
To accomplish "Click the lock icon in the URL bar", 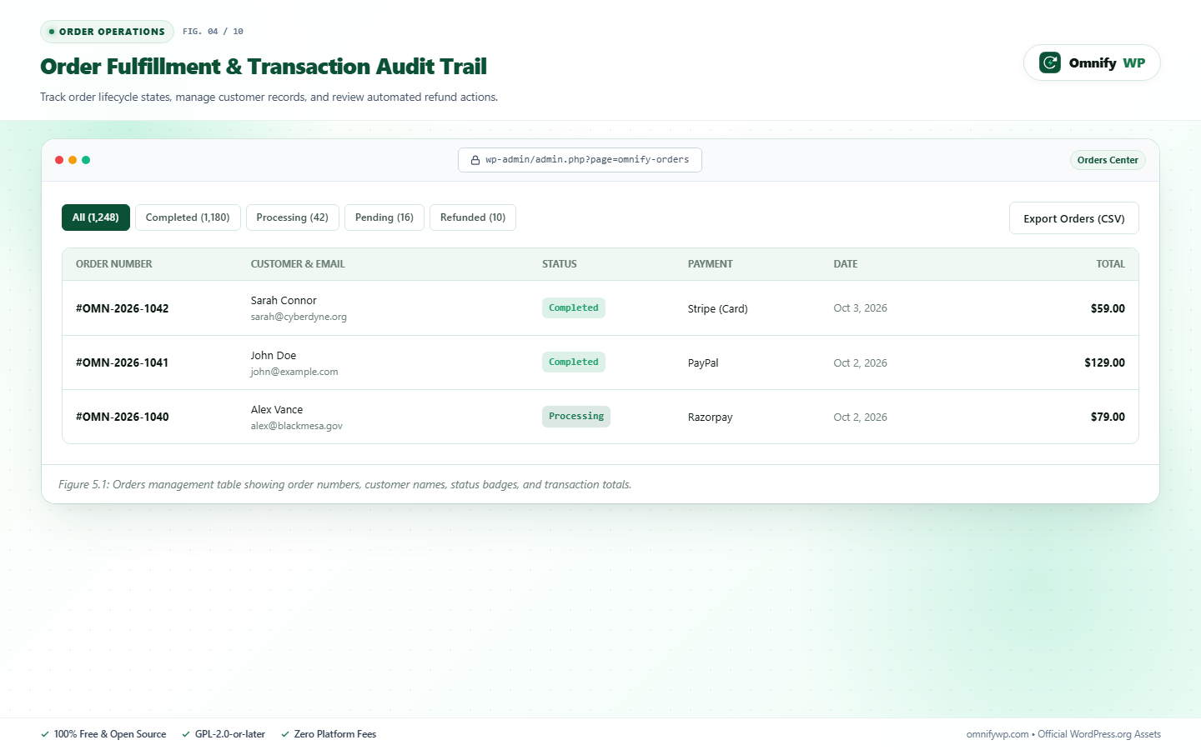I will pos(475,160).
